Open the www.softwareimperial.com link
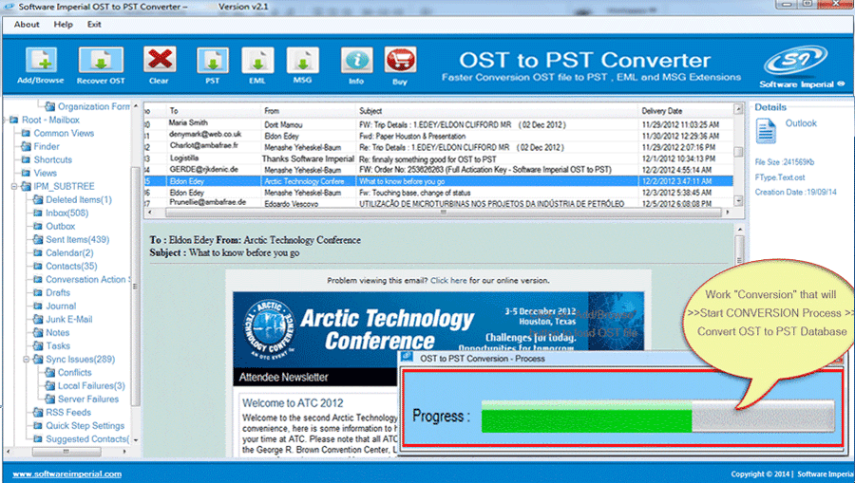The height and width of the screenshot is (483, 855). (67, 474)
